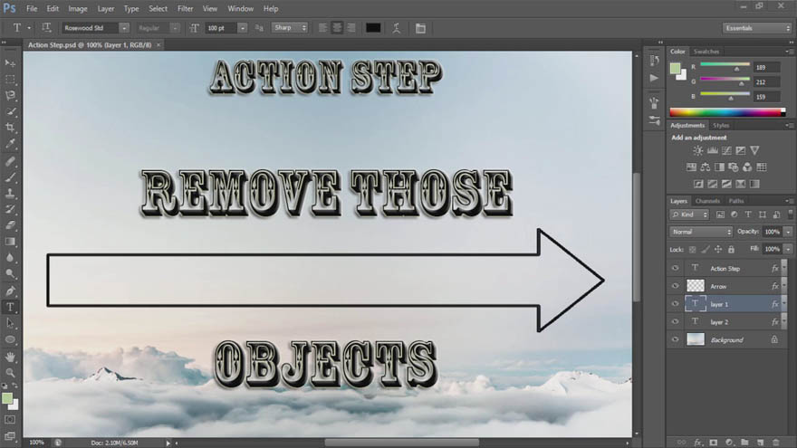
Task: Click the R color slider
Action: click(x=725, y=65)
